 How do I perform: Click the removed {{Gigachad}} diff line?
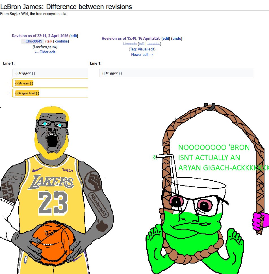point(50,93)
